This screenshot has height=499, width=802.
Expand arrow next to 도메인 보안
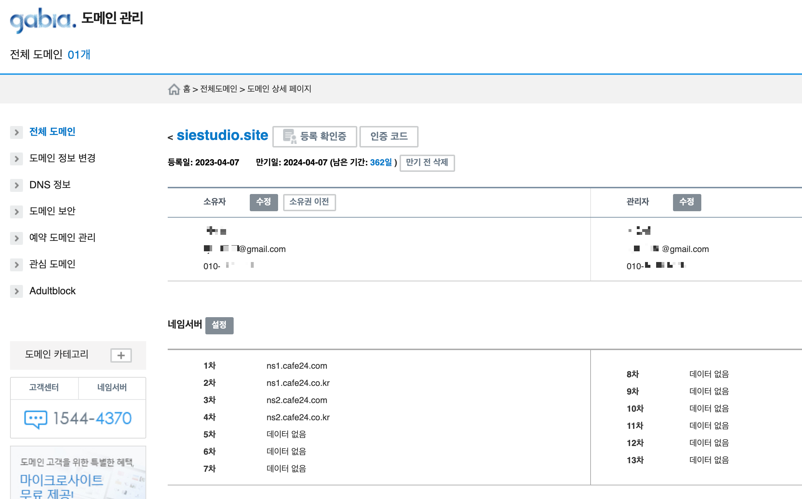[x=16, y=212]
